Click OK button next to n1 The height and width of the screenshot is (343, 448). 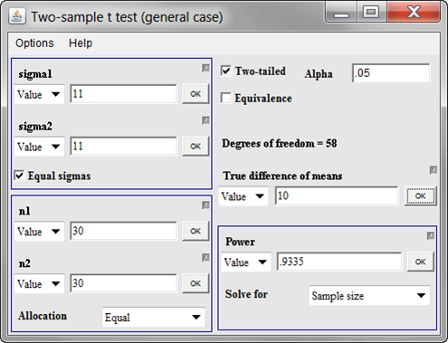click(195, 231)
